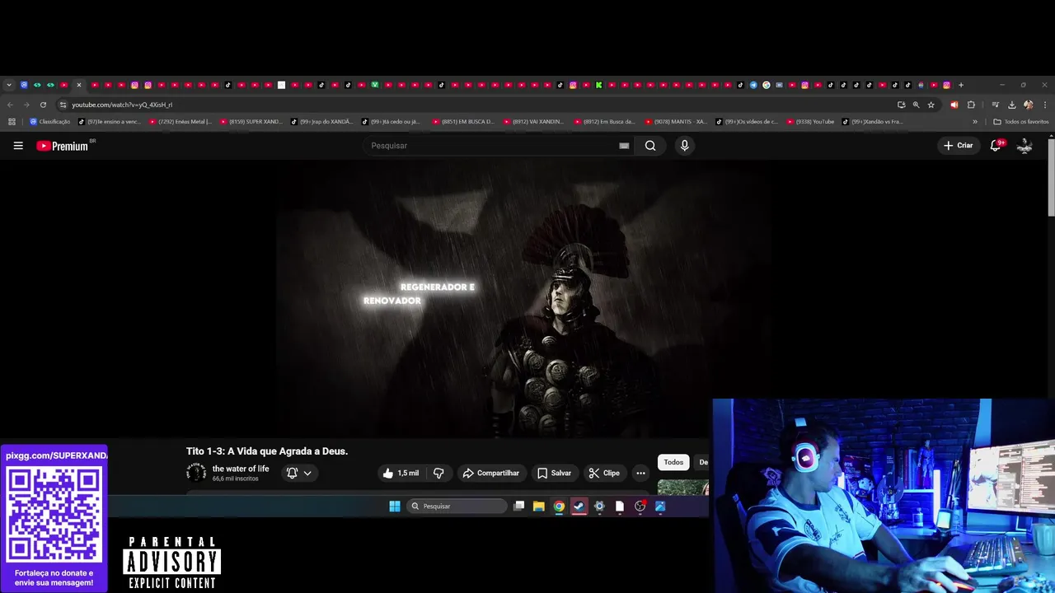
Task: Open the apps grid in bookmarks bar
Action: (12, 122)
